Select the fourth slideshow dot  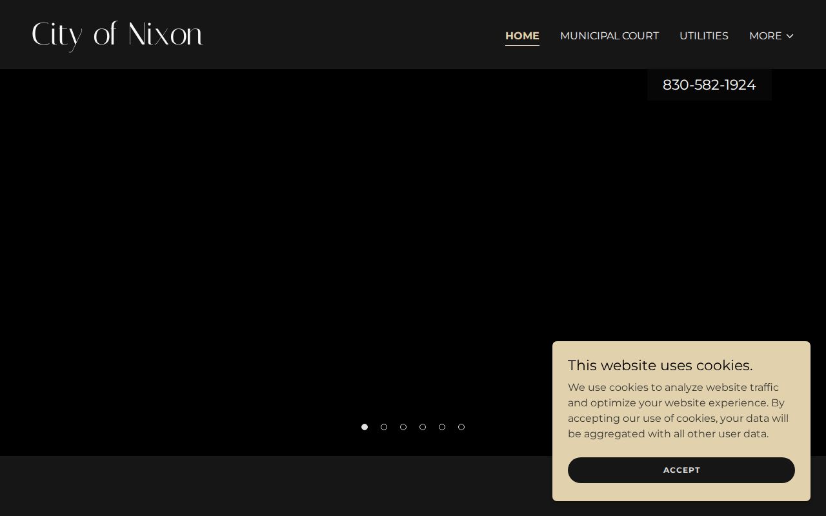click(423, 427)
